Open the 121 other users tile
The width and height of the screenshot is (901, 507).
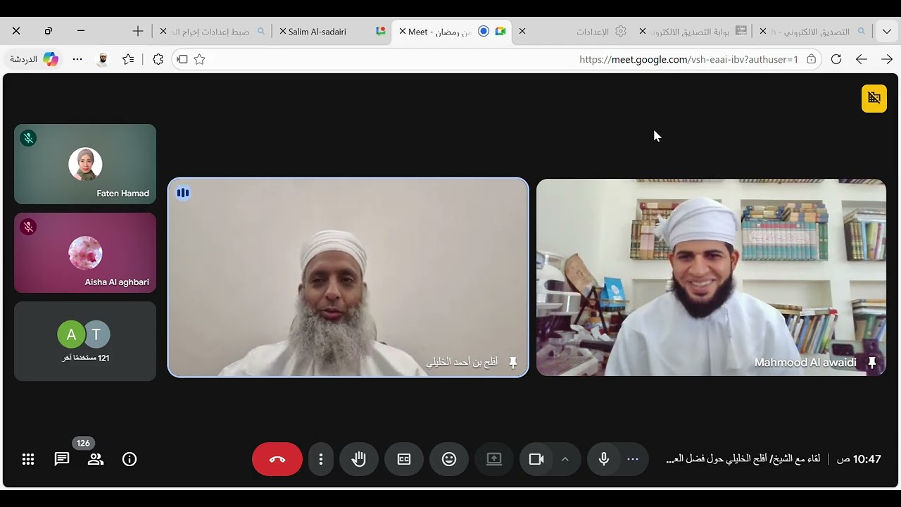point(85,342)
